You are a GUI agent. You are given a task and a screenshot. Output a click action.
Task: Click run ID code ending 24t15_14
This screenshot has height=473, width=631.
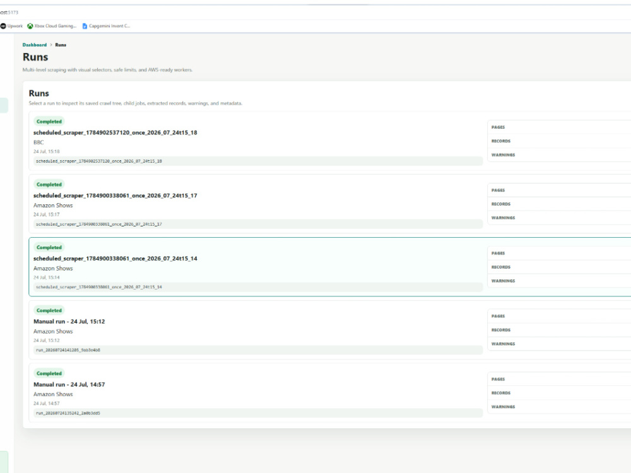click(x=258, y=287)
